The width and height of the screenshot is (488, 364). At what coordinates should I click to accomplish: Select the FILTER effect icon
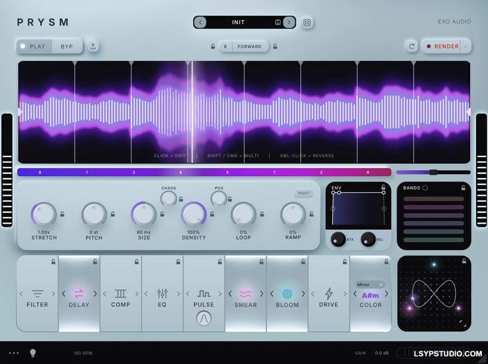[37, 293]
